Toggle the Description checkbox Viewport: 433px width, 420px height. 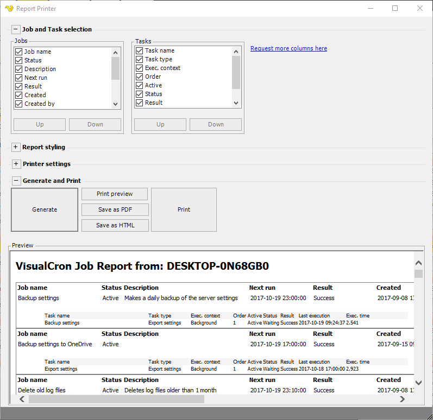[x=19, y=69]
